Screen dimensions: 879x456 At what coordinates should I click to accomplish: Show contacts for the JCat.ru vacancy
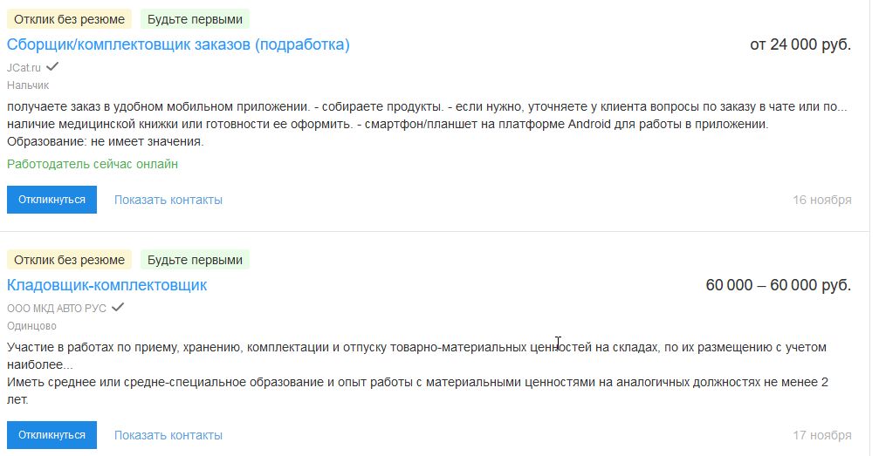[x=168, y=200]
